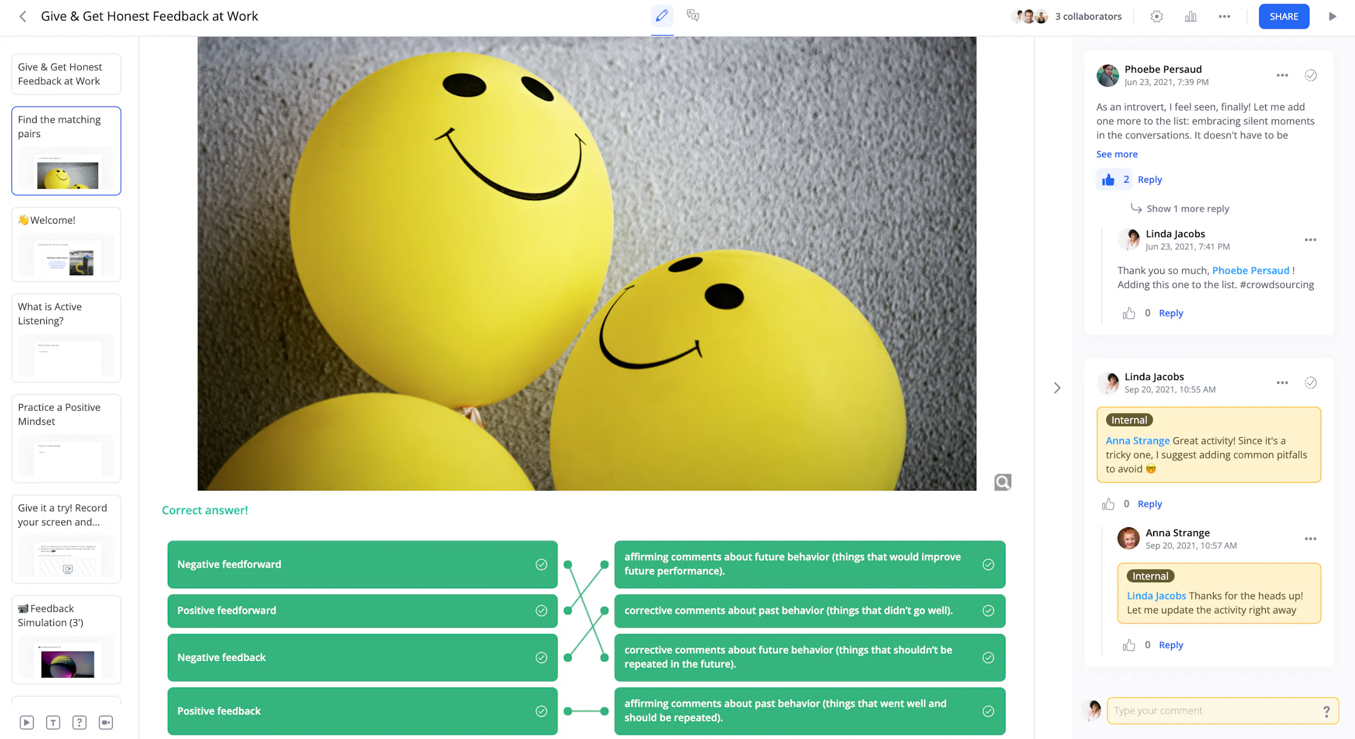The height and width of the screenshot is (739, 1355).
Task: Open the Practice a Positive Mindset slide
Action: point(66,438)
